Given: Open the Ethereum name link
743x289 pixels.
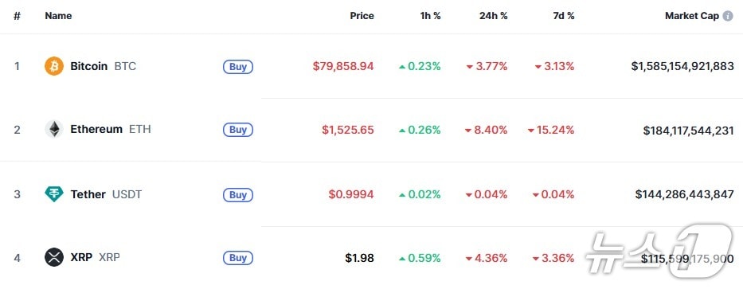Looking at the screenshot, I should click(x=96, y=129).
